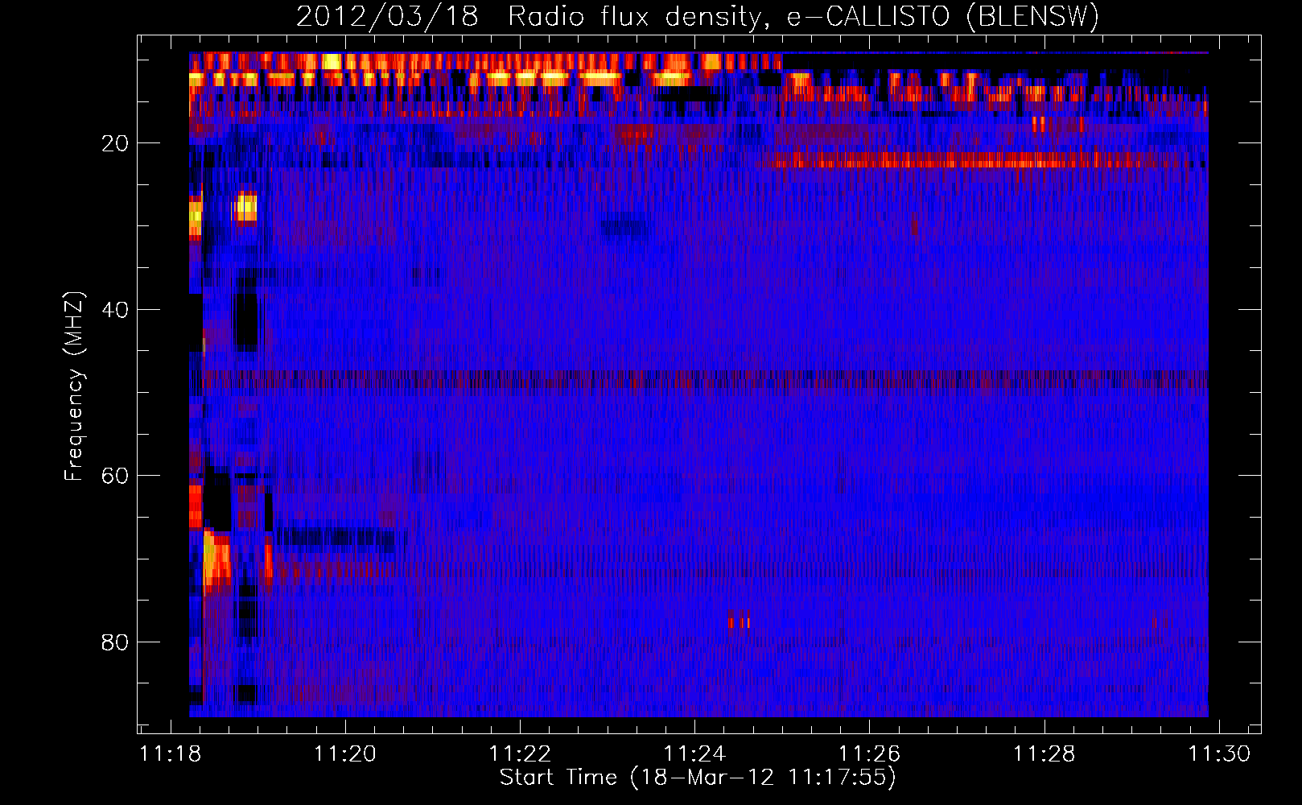Click the 'Start Time (18-Mar-12 11:17:55)' label

pyautogui.click(x=698, y=778)
